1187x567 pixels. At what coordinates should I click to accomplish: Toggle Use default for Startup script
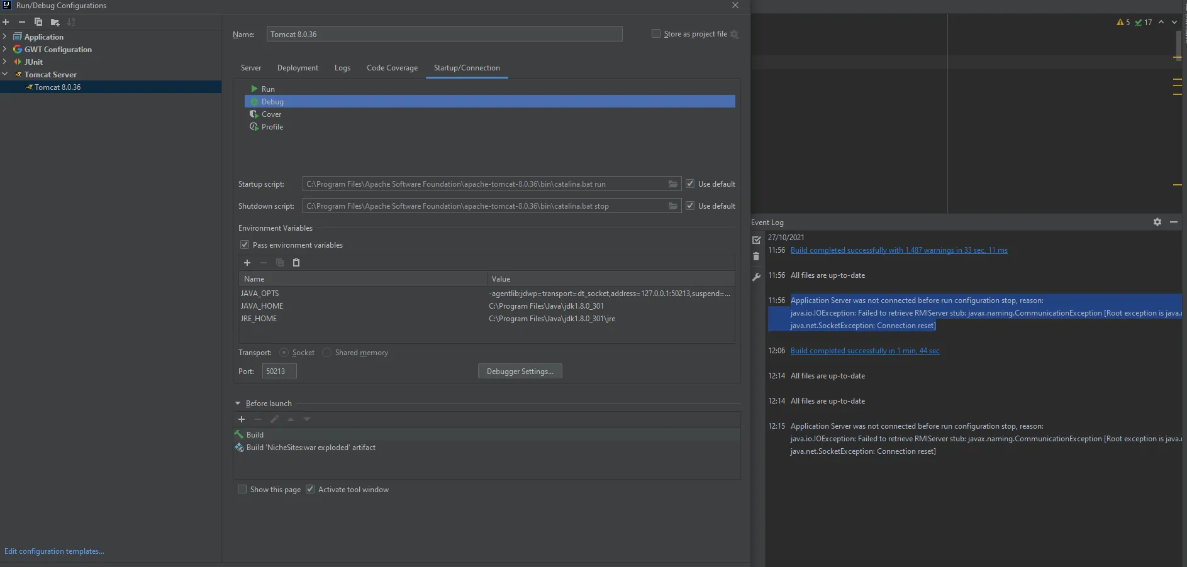tap(690, 184)
